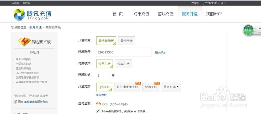Viewport: 261px width, 114px height.
Task: Open the 首页 navigation tab
Action: click(118, 14)
